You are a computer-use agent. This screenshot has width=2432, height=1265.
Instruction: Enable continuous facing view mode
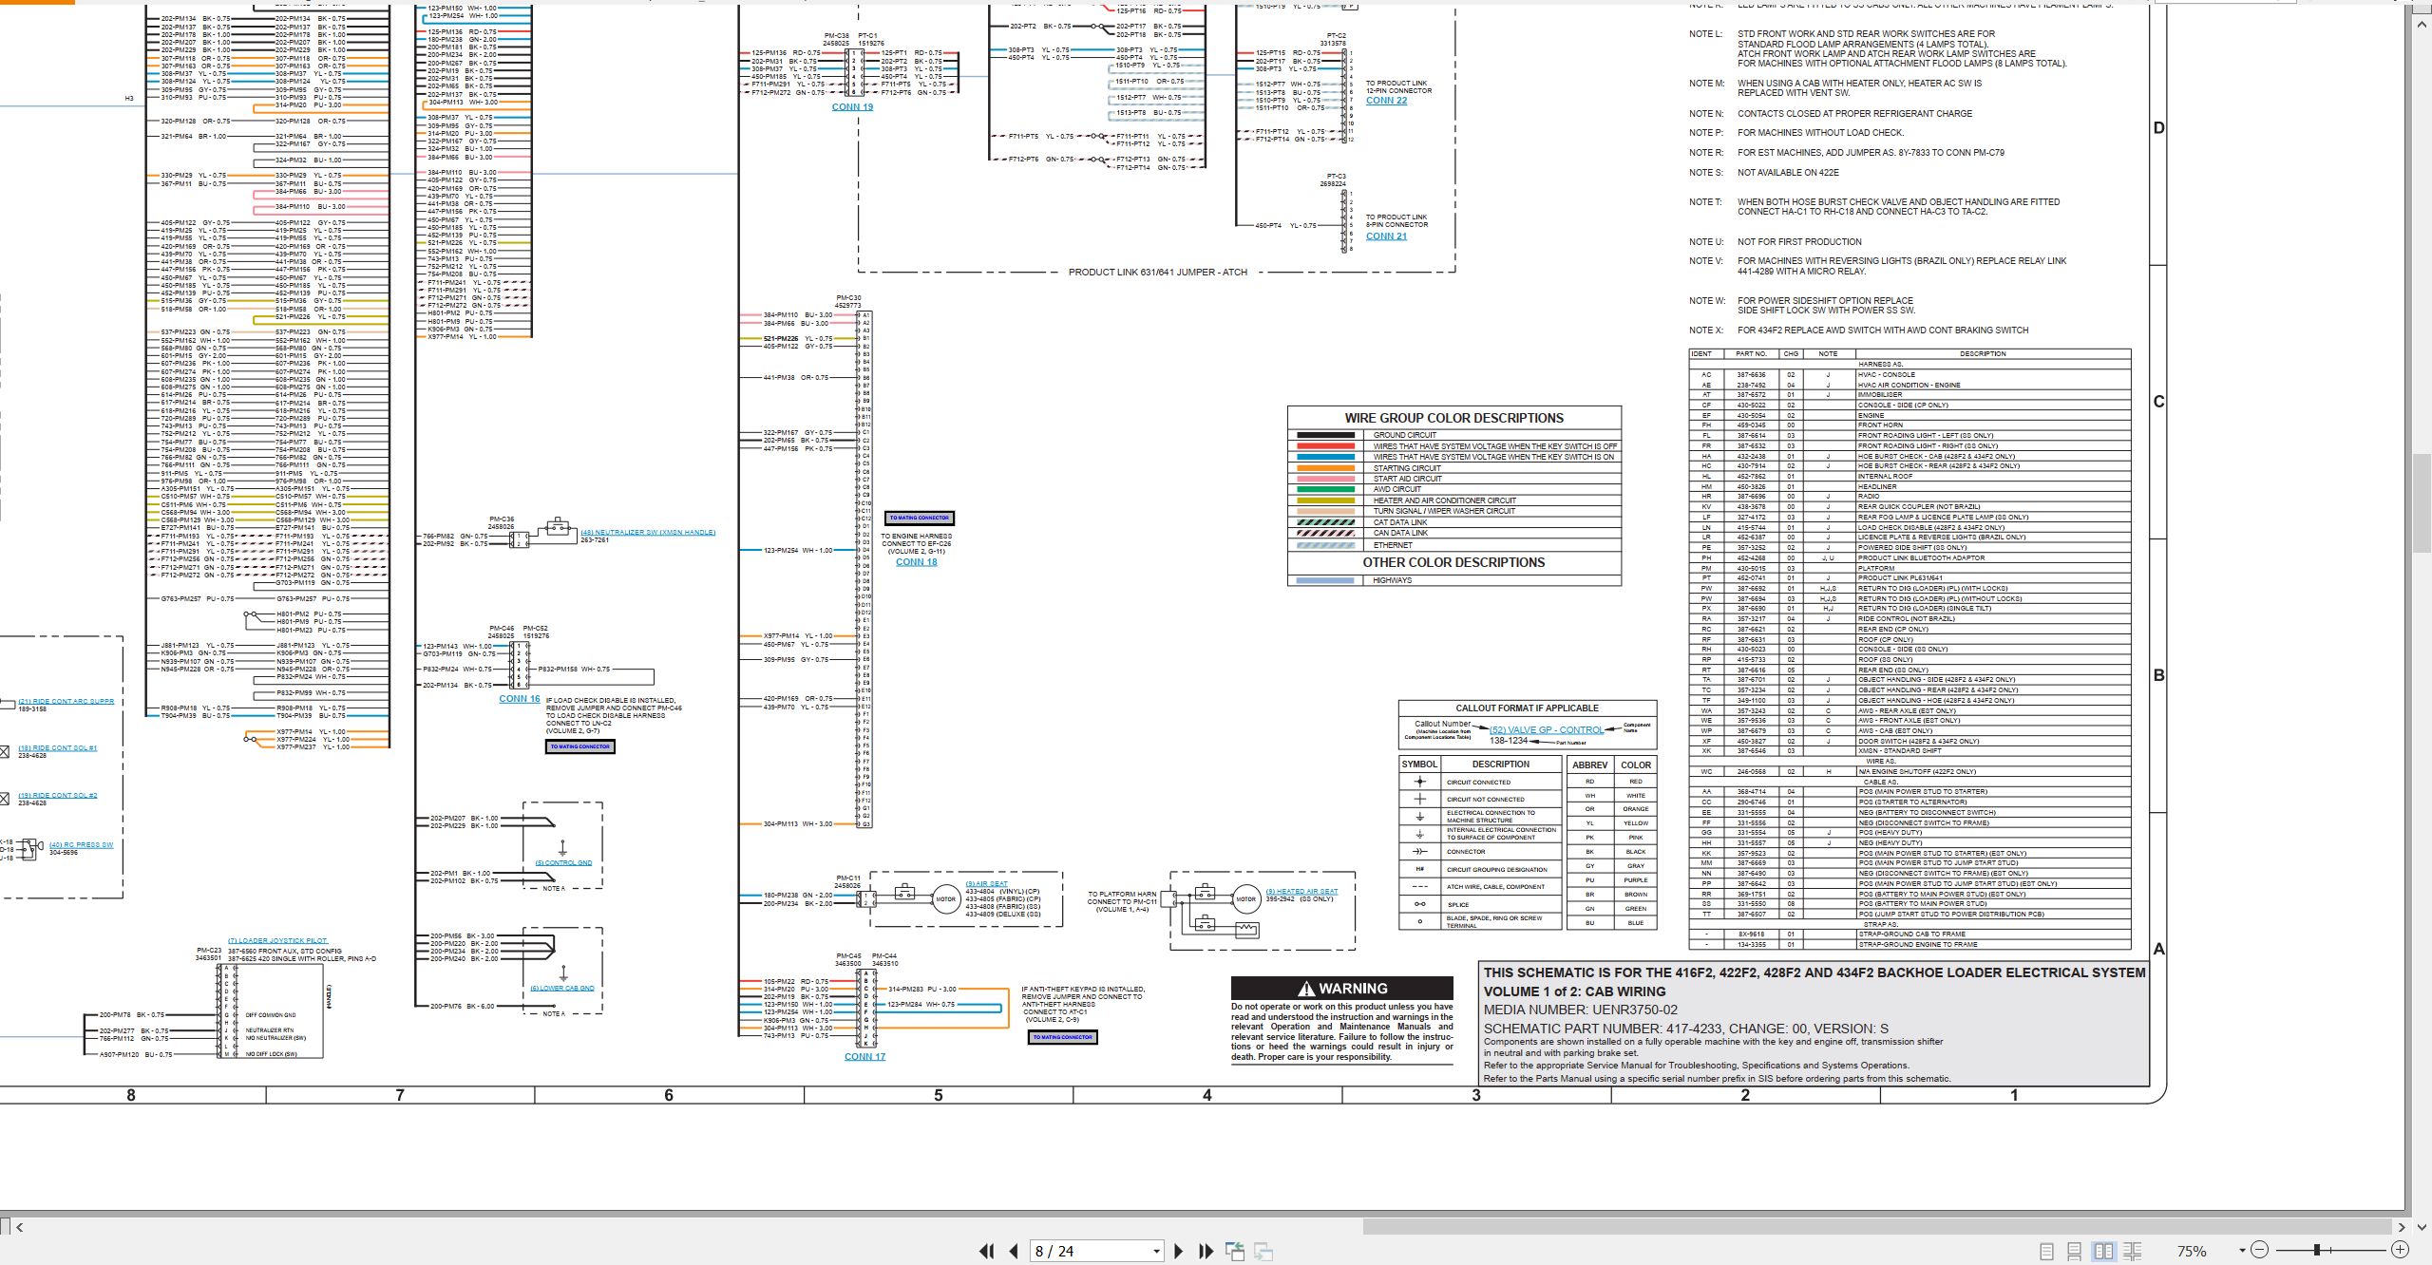(x=2132, y=1251)
